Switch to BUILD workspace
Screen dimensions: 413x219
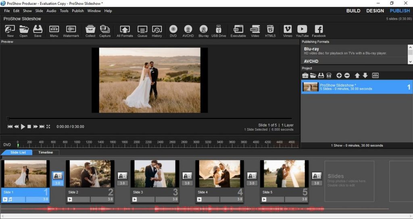pos(353,11)
